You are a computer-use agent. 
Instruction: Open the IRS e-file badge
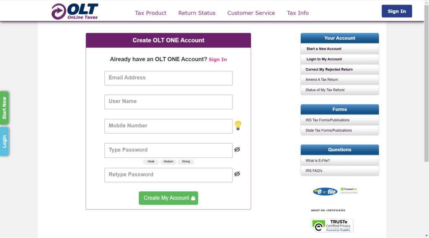pyautogui.click(x=325, y=191)
